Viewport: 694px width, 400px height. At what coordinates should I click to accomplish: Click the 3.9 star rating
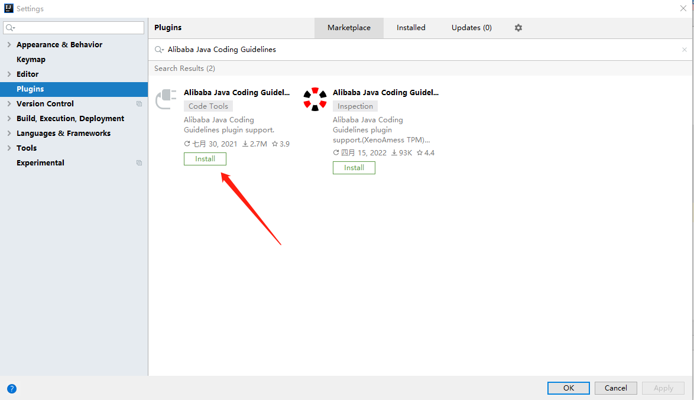tap(281, 144)
